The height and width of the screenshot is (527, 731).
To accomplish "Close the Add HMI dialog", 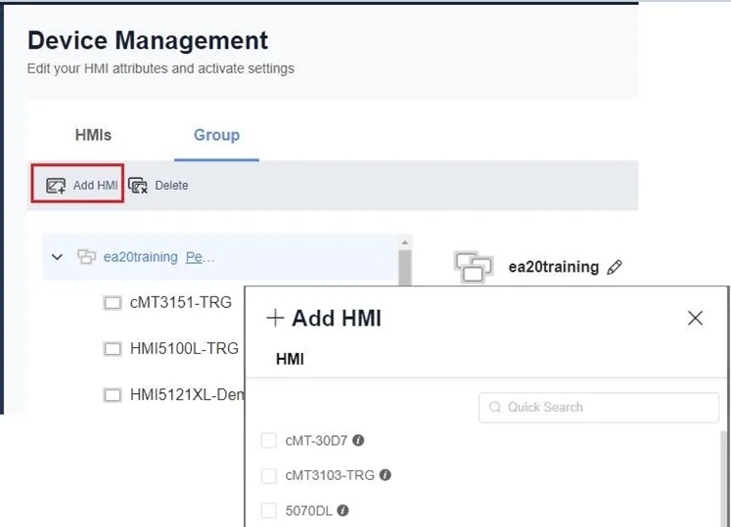I will click(695, 318).
